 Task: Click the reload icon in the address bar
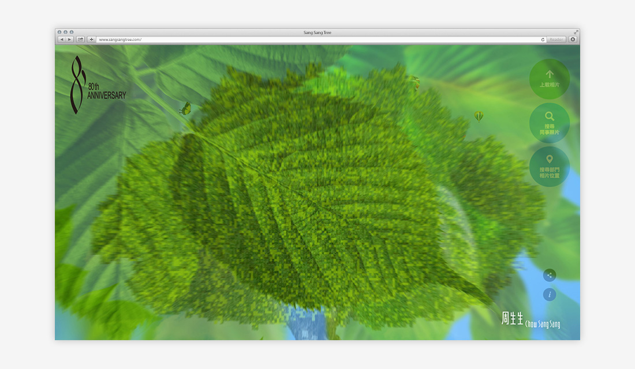(x=543, y=39)
